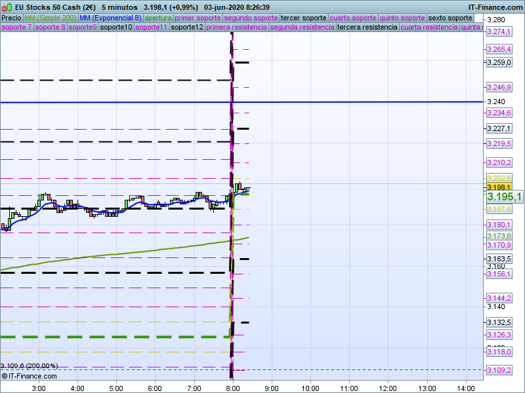Click the tercer soporte indicator label
This screenshot has height=393, width=525.
303,18
